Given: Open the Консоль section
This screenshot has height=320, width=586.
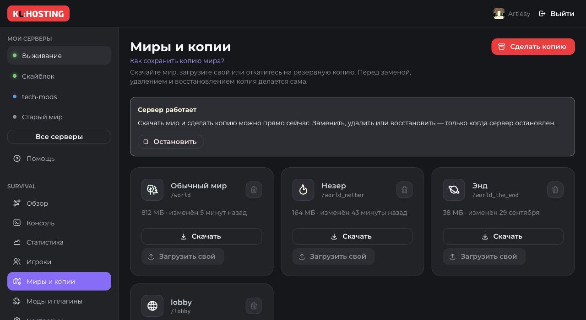Looking at the screenshot, I should pyautogui.click(x=59, y=223).
